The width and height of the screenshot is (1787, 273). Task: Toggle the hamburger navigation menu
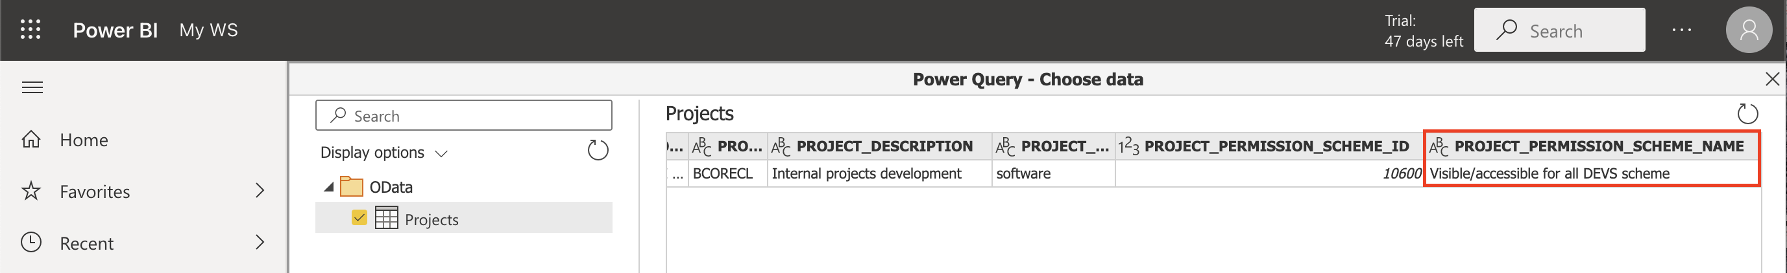tap(32, 88)
